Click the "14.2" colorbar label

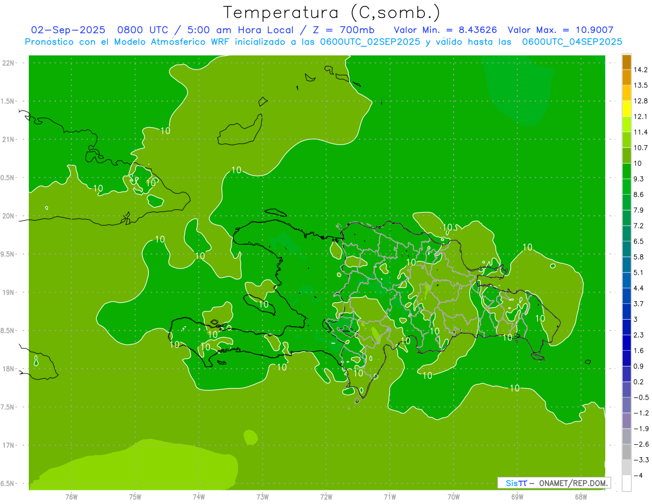point(641,70)
